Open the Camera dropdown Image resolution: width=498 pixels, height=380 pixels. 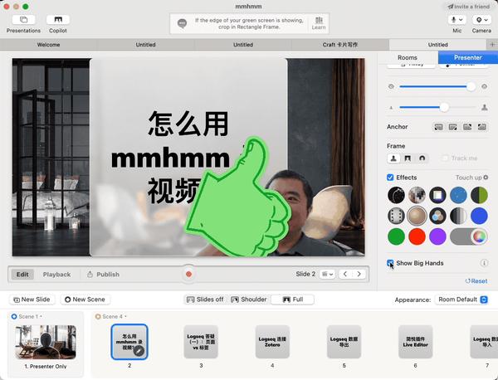coord(481,20)
